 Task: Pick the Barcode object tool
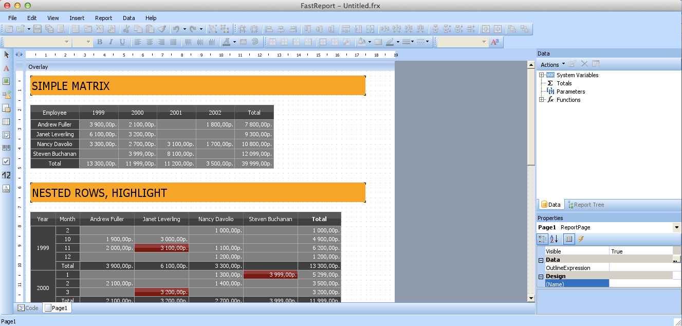click(7, 148)
